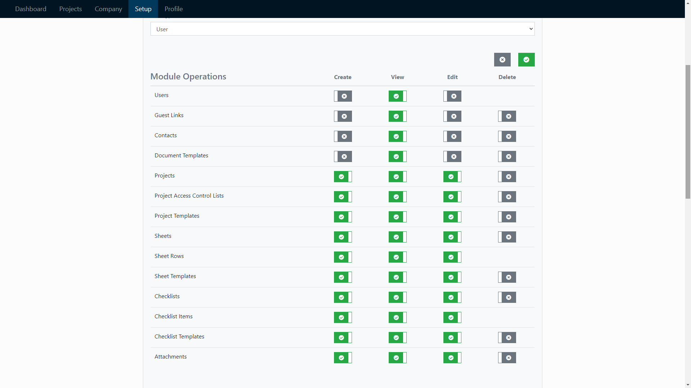Disable Create permission for Projects
Screen dimensions: 691x388
coord(343,176)
